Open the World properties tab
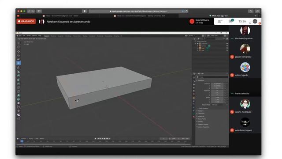This screenshot has height=159, width=282. (x=194, y=94)
